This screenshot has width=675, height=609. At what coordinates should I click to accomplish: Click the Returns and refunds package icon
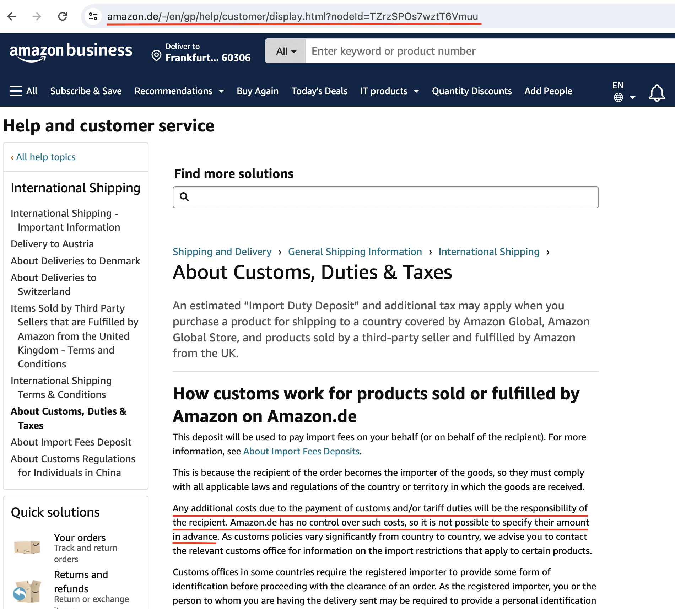point(27,591)
